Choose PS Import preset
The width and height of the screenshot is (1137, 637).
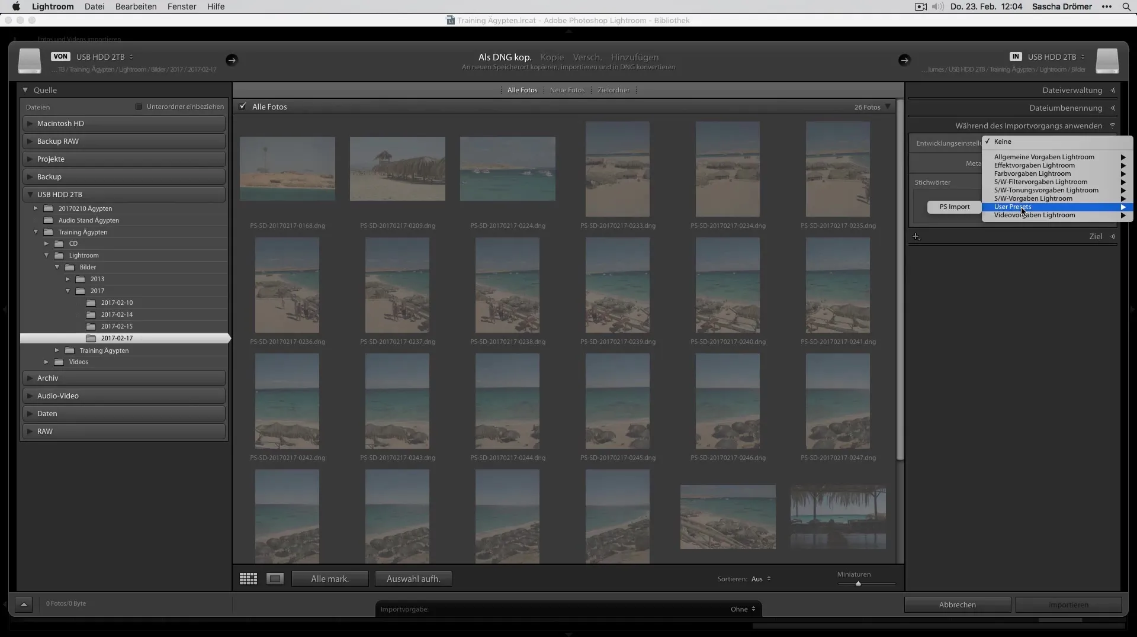[954, 207]
